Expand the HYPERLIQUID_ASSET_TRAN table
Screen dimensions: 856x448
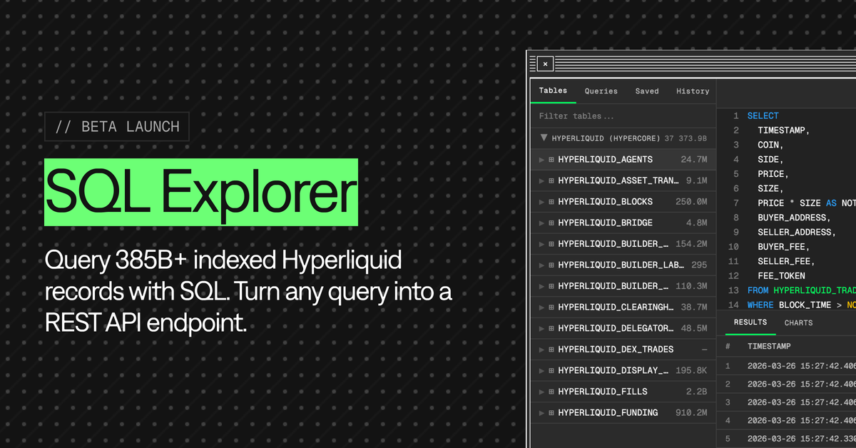(541, 180)
